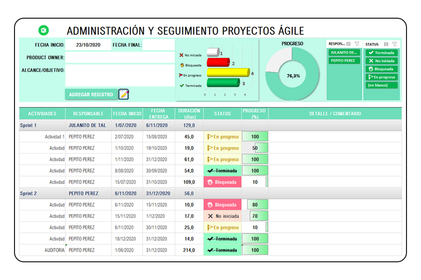Screen dimensions: 421x280
Task: Click the green Excel logo icon
Action: (44, 30)
